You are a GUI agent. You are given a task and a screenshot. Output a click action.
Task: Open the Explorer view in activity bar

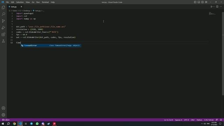(3, 7)
